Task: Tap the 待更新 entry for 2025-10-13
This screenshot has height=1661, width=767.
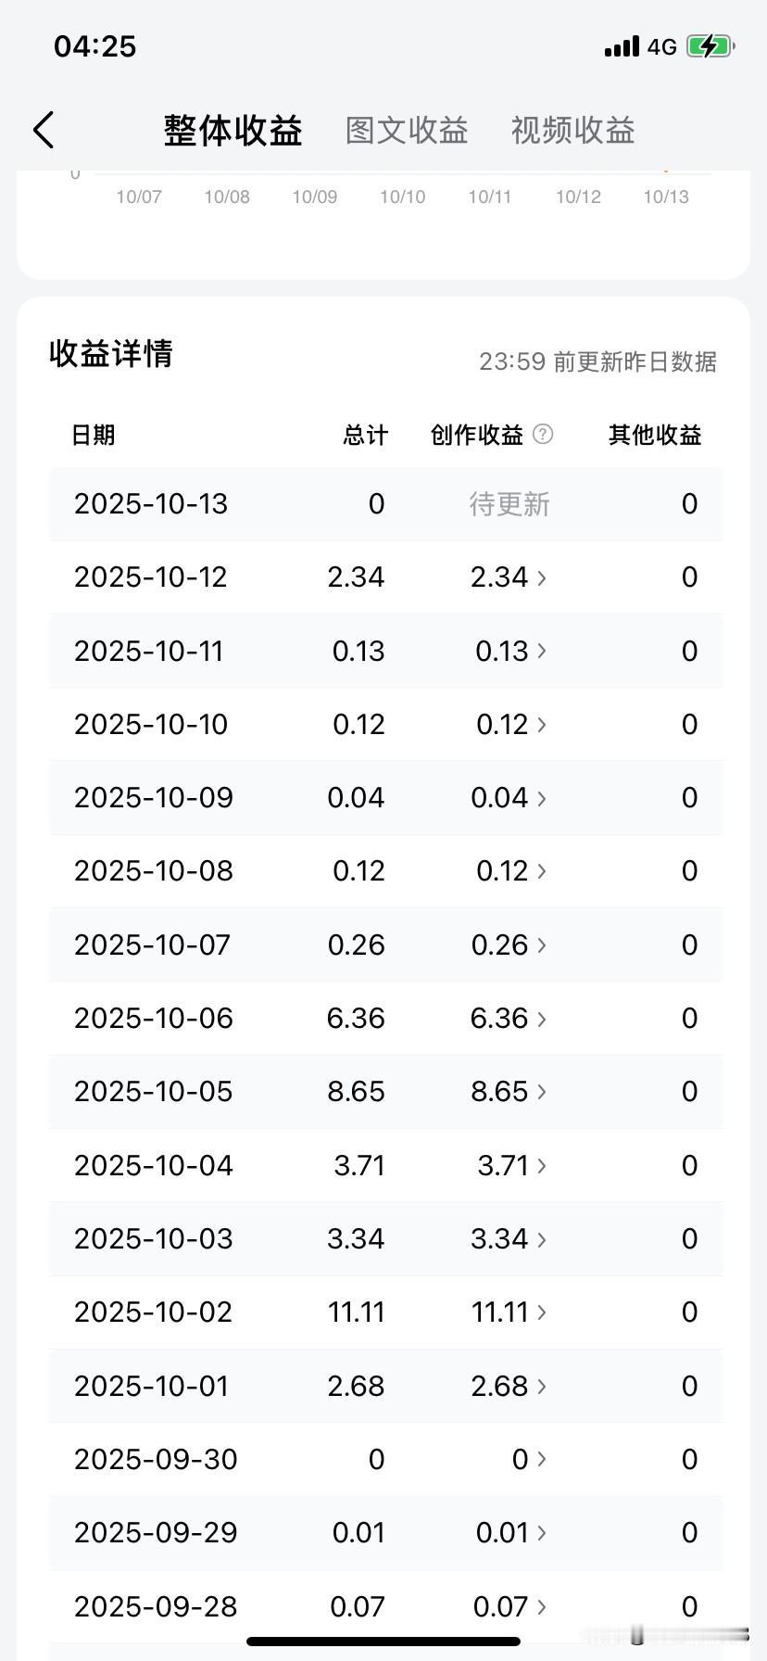Action: pos(509,504)
